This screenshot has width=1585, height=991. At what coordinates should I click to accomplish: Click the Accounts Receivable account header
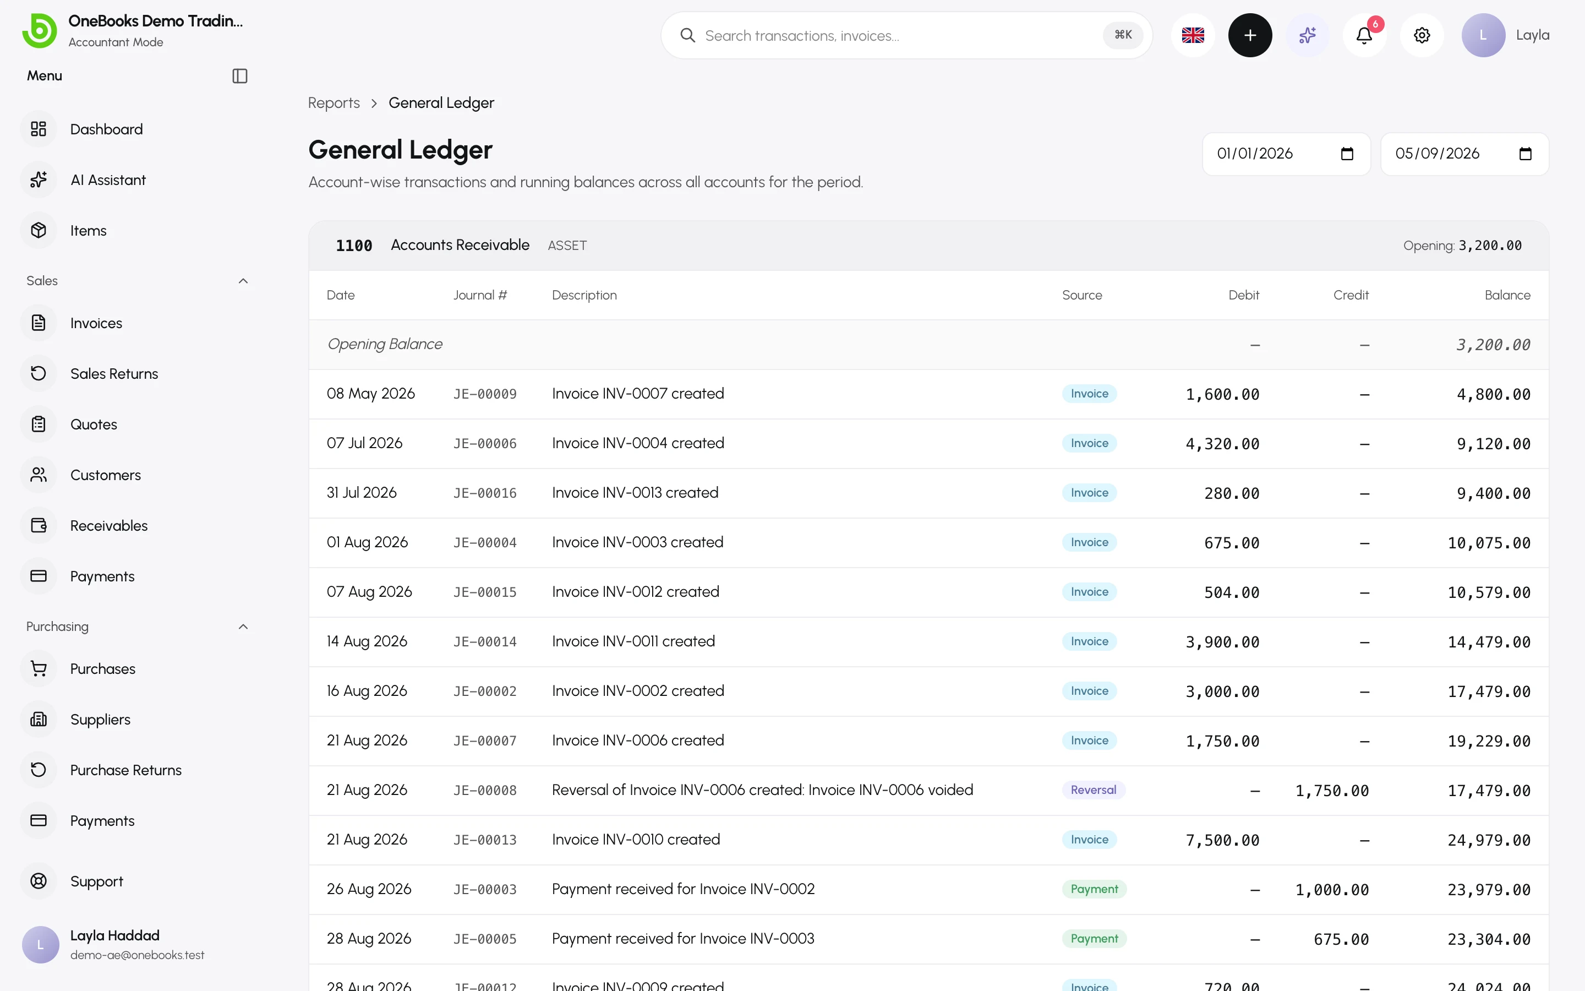tap(929, 246)
